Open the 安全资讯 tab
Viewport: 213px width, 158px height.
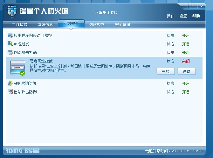[122, 24]
